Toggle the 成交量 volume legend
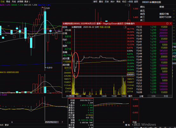The image size is (176, 128). click(107, 27)
